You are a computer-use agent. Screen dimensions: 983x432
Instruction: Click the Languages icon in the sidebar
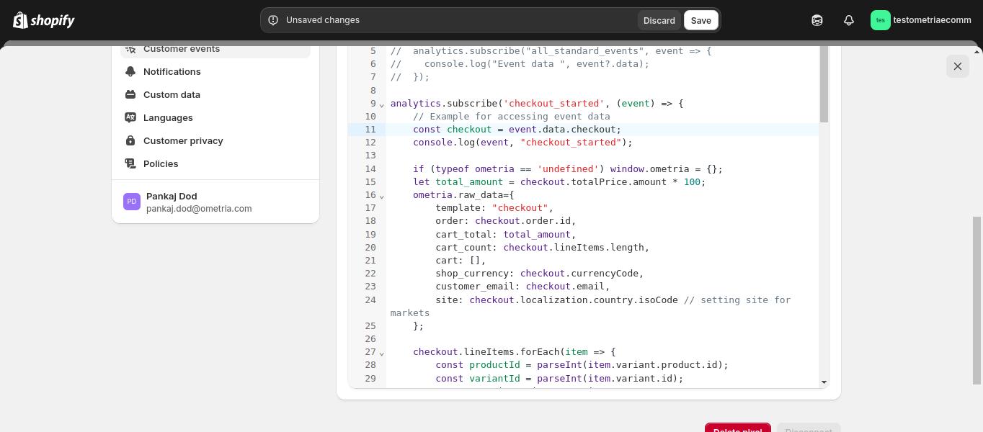click(x=130, y=117)
